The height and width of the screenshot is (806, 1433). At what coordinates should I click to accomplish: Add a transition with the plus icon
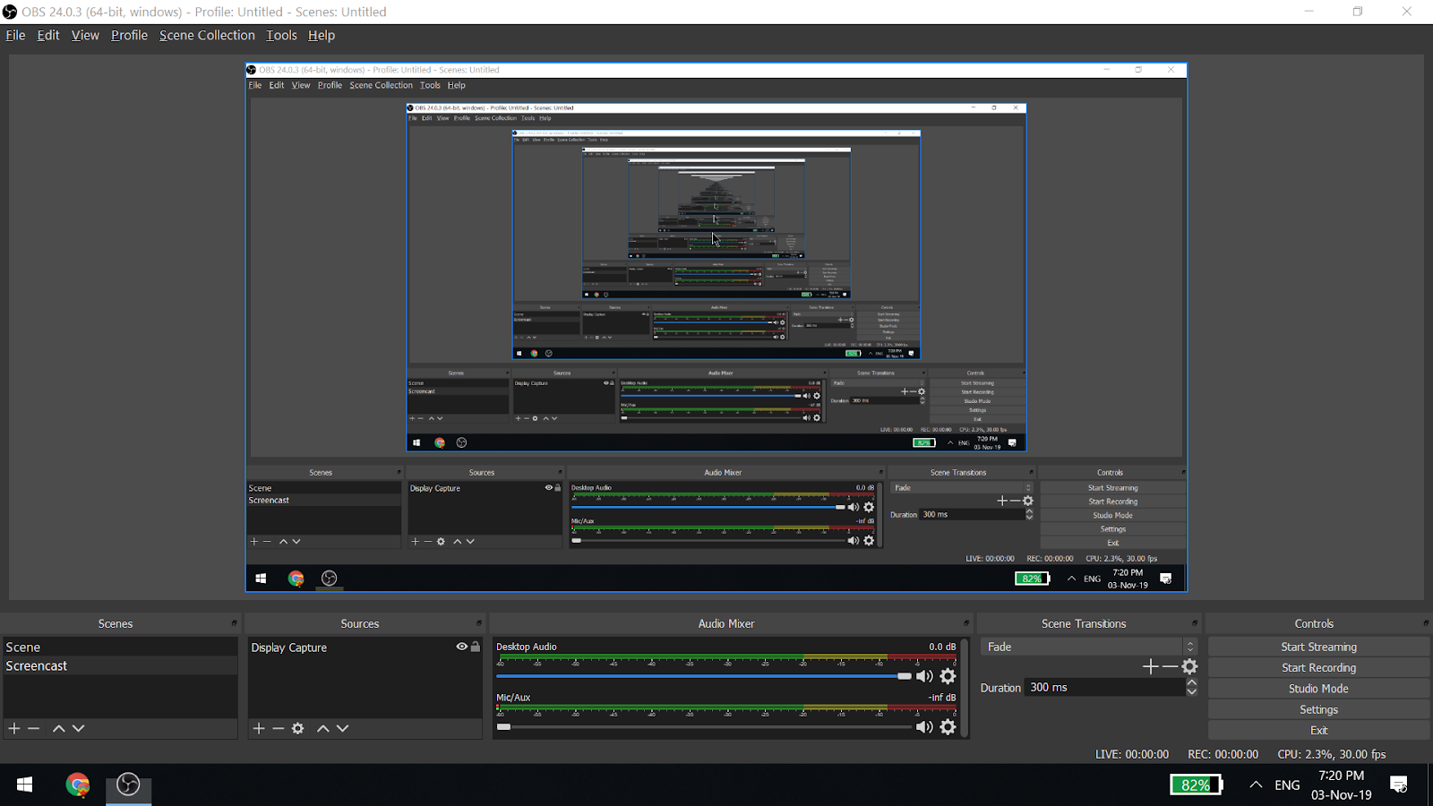point(1151,666)
